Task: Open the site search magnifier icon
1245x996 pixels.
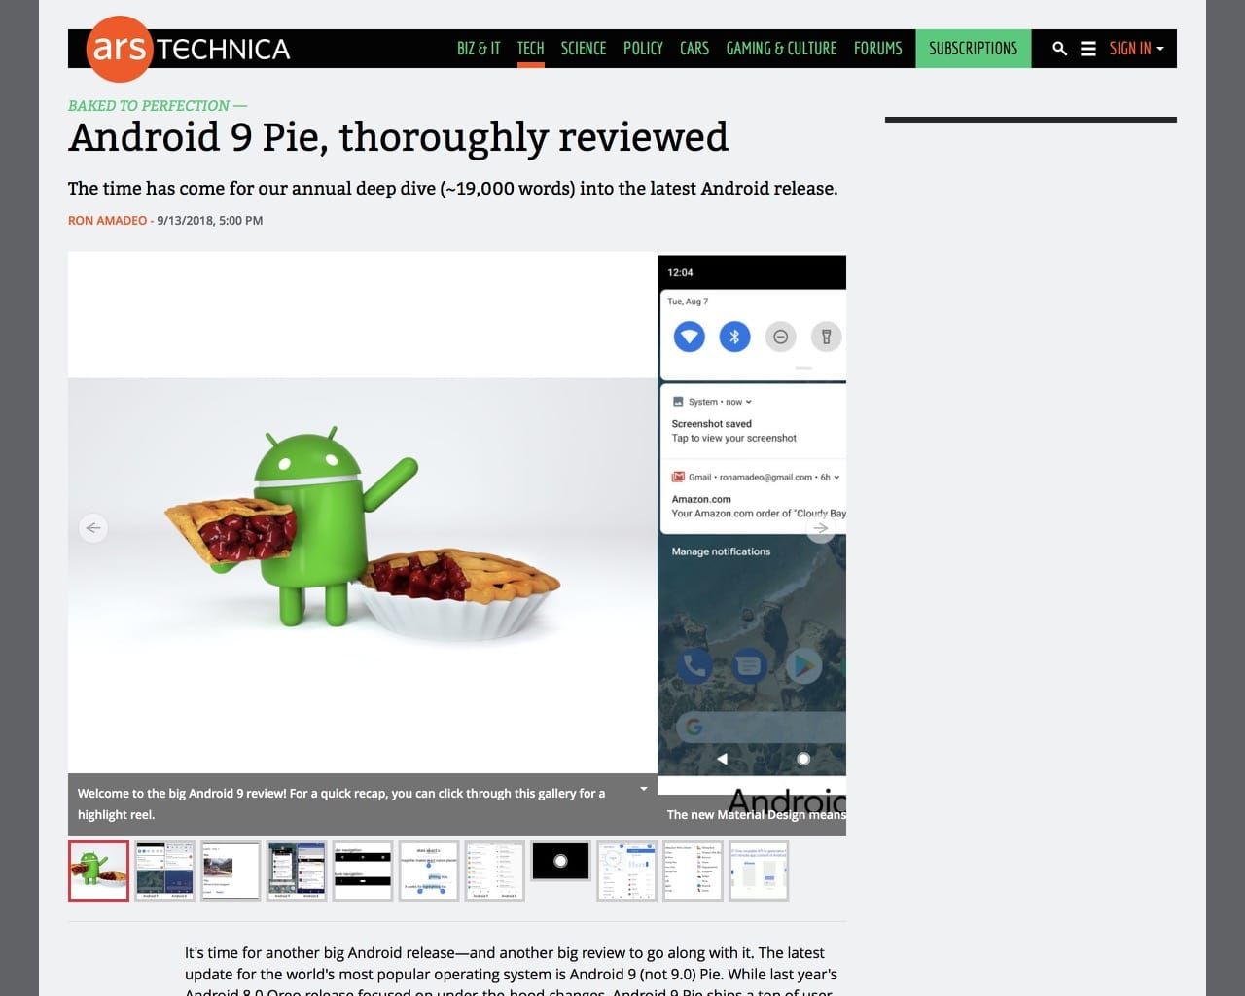Action: point(1060,49)
